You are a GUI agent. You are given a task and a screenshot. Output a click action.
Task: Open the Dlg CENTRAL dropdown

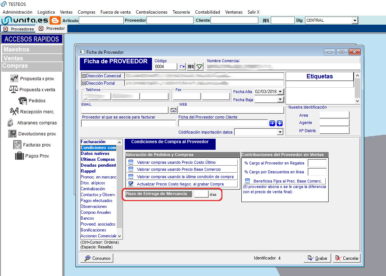(355, 21)
